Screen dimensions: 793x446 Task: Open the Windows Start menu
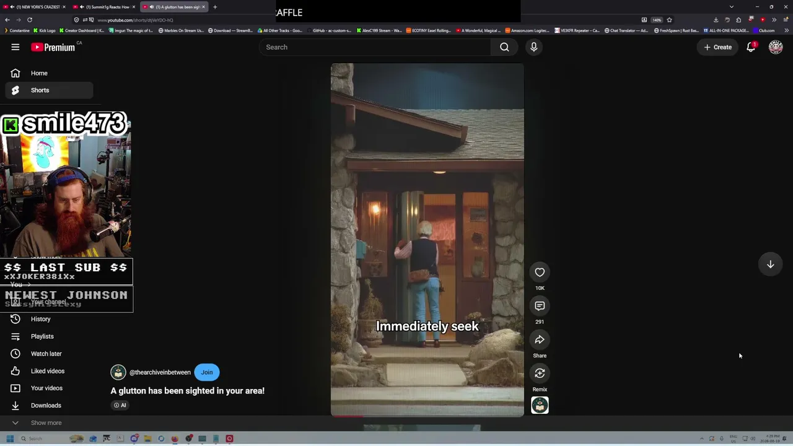(x=10, y=439)
